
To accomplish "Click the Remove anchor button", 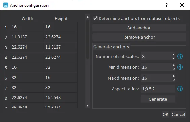I will pos(139,37).
